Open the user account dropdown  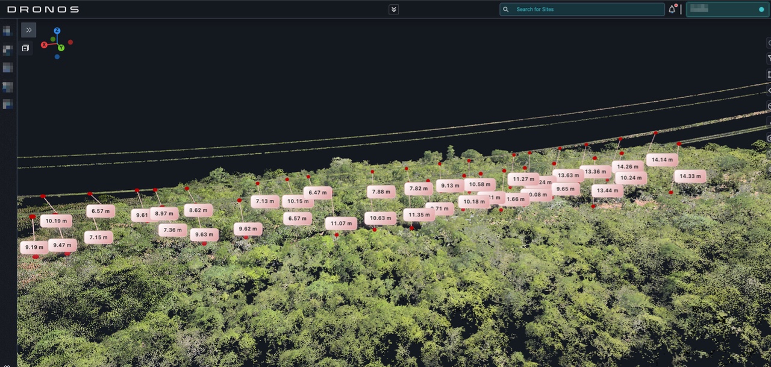pos(727,10)
